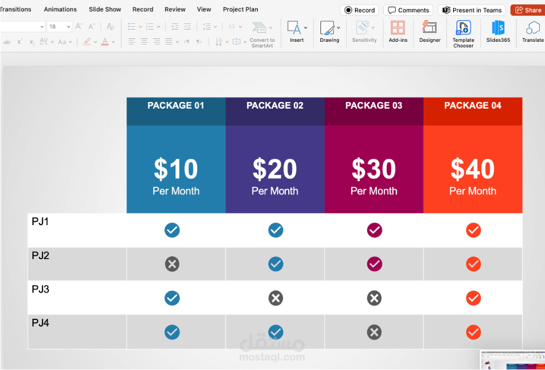Select the PACKAGE 01 header cell

(x=176, y=111)
